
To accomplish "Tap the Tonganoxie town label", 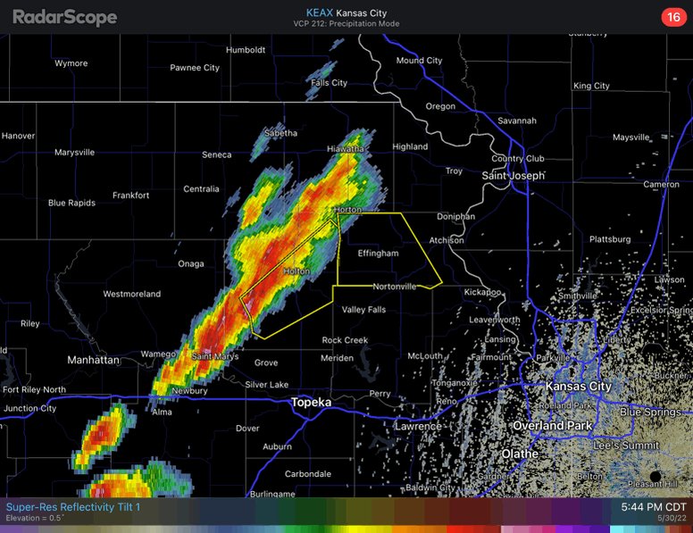I will point(455,383).
